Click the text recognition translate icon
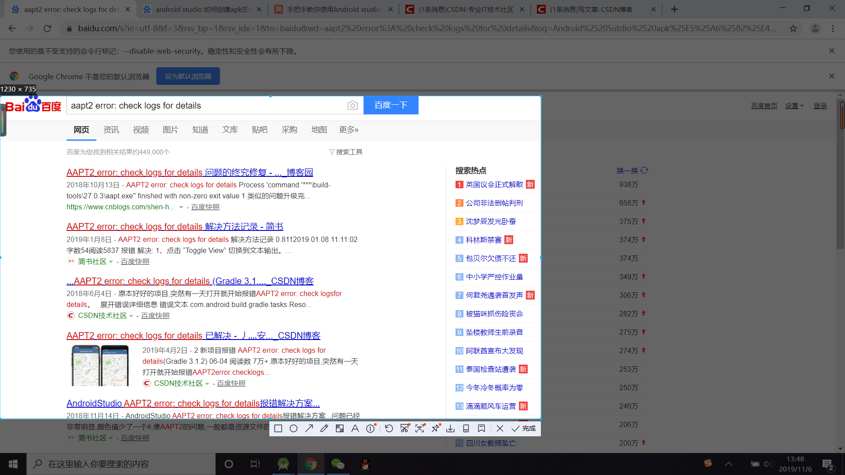 [420, 428]
